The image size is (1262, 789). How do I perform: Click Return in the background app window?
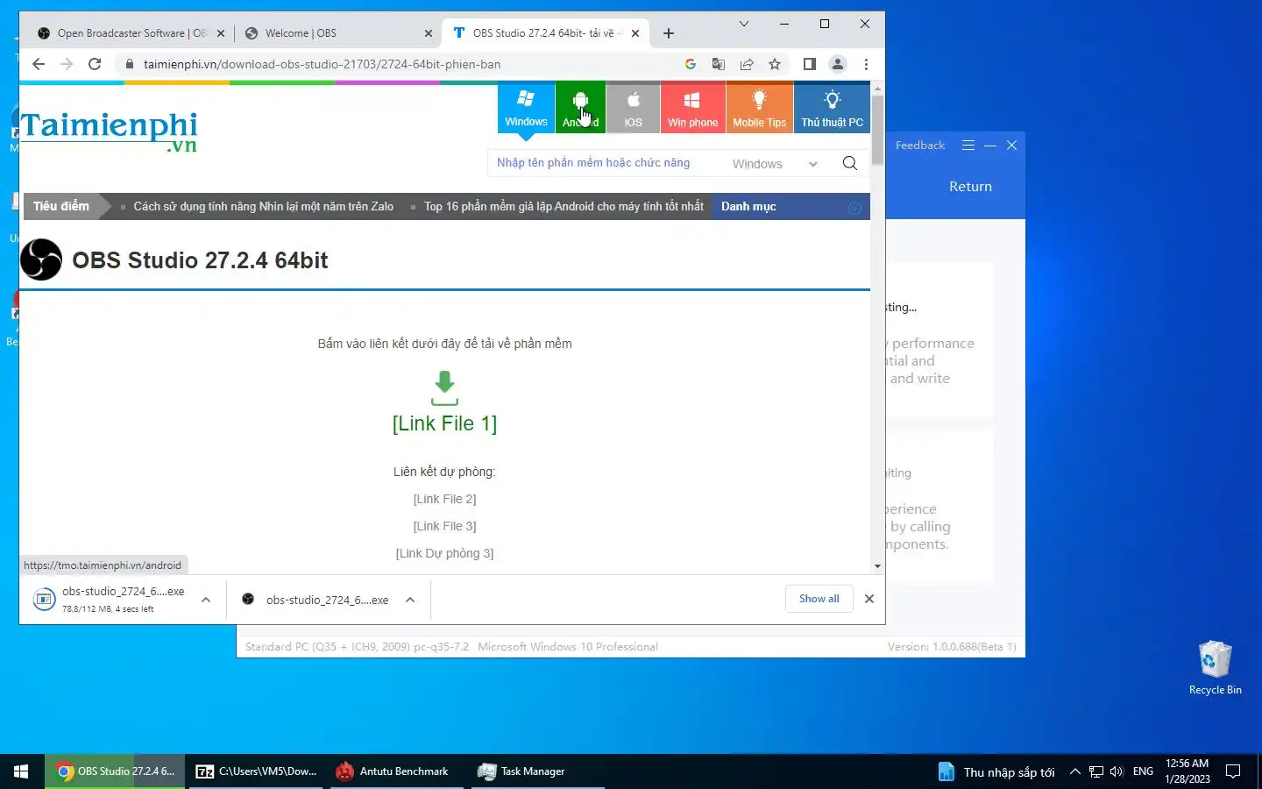click(x=970, y=186)
